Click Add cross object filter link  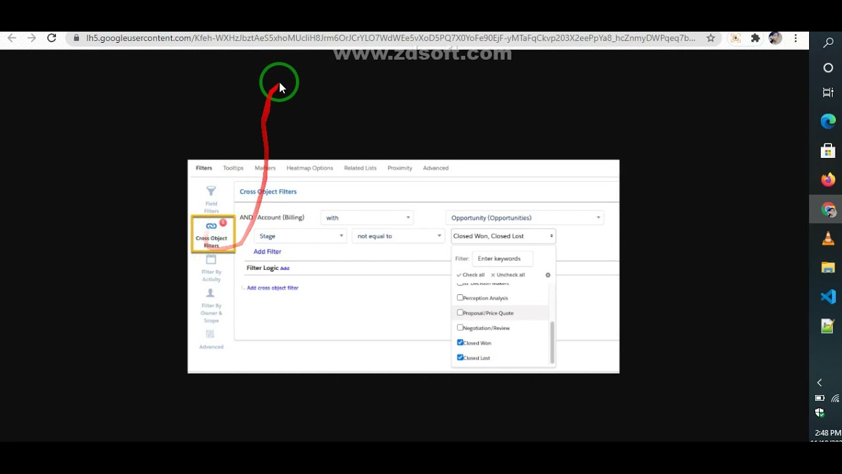pyautogui.click(x=272, y=288)
